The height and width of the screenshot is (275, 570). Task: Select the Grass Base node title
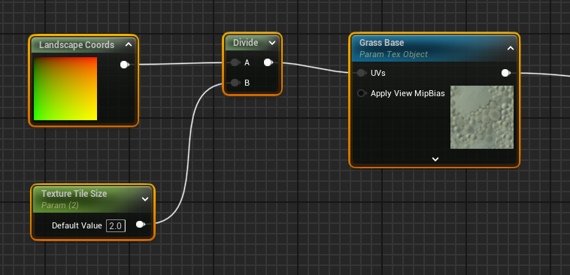pyautogui.click(x=382, y=43)
